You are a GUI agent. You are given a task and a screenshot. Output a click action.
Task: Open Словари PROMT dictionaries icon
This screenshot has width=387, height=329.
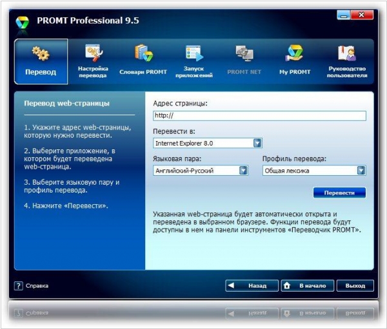(x=144, y=53)
